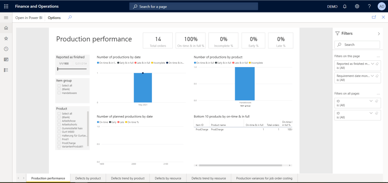The image size is (388, 183).
Task: Enable the ProdCharge product checkbox
Action: click(x=59, y=143)
